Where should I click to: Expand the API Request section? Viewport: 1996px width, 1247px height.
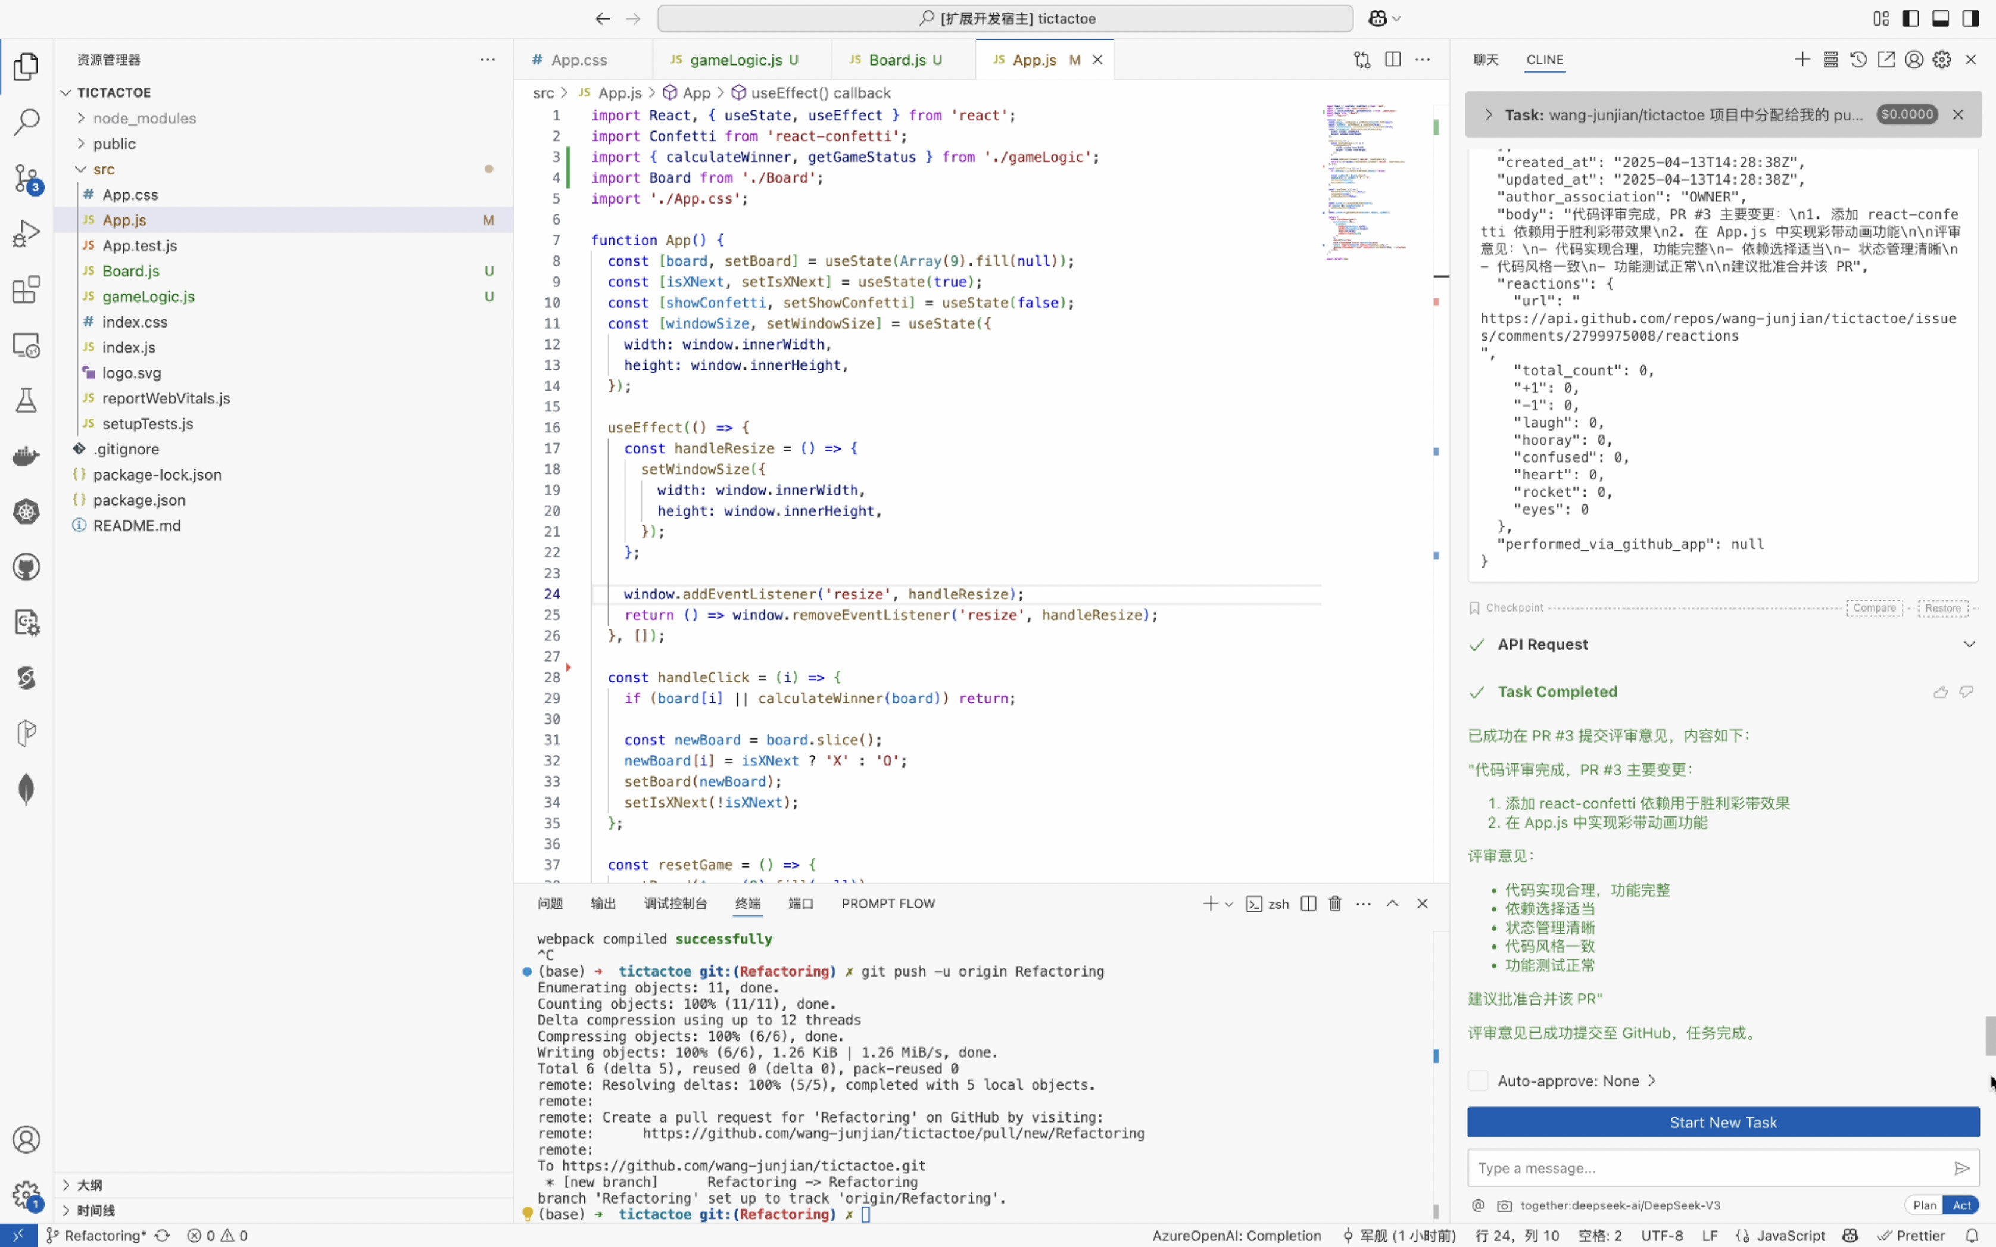pos(1969,644)
